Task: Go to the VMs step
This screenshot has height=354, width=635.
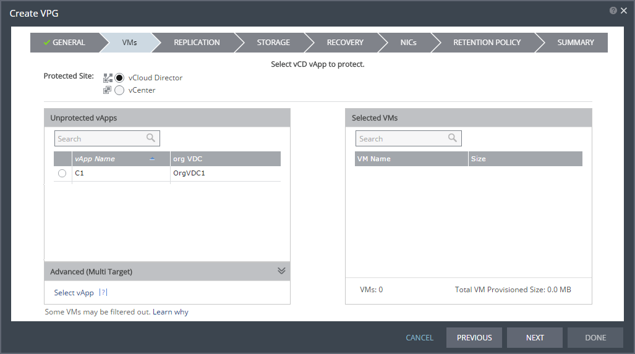Action: coord(130,43)
